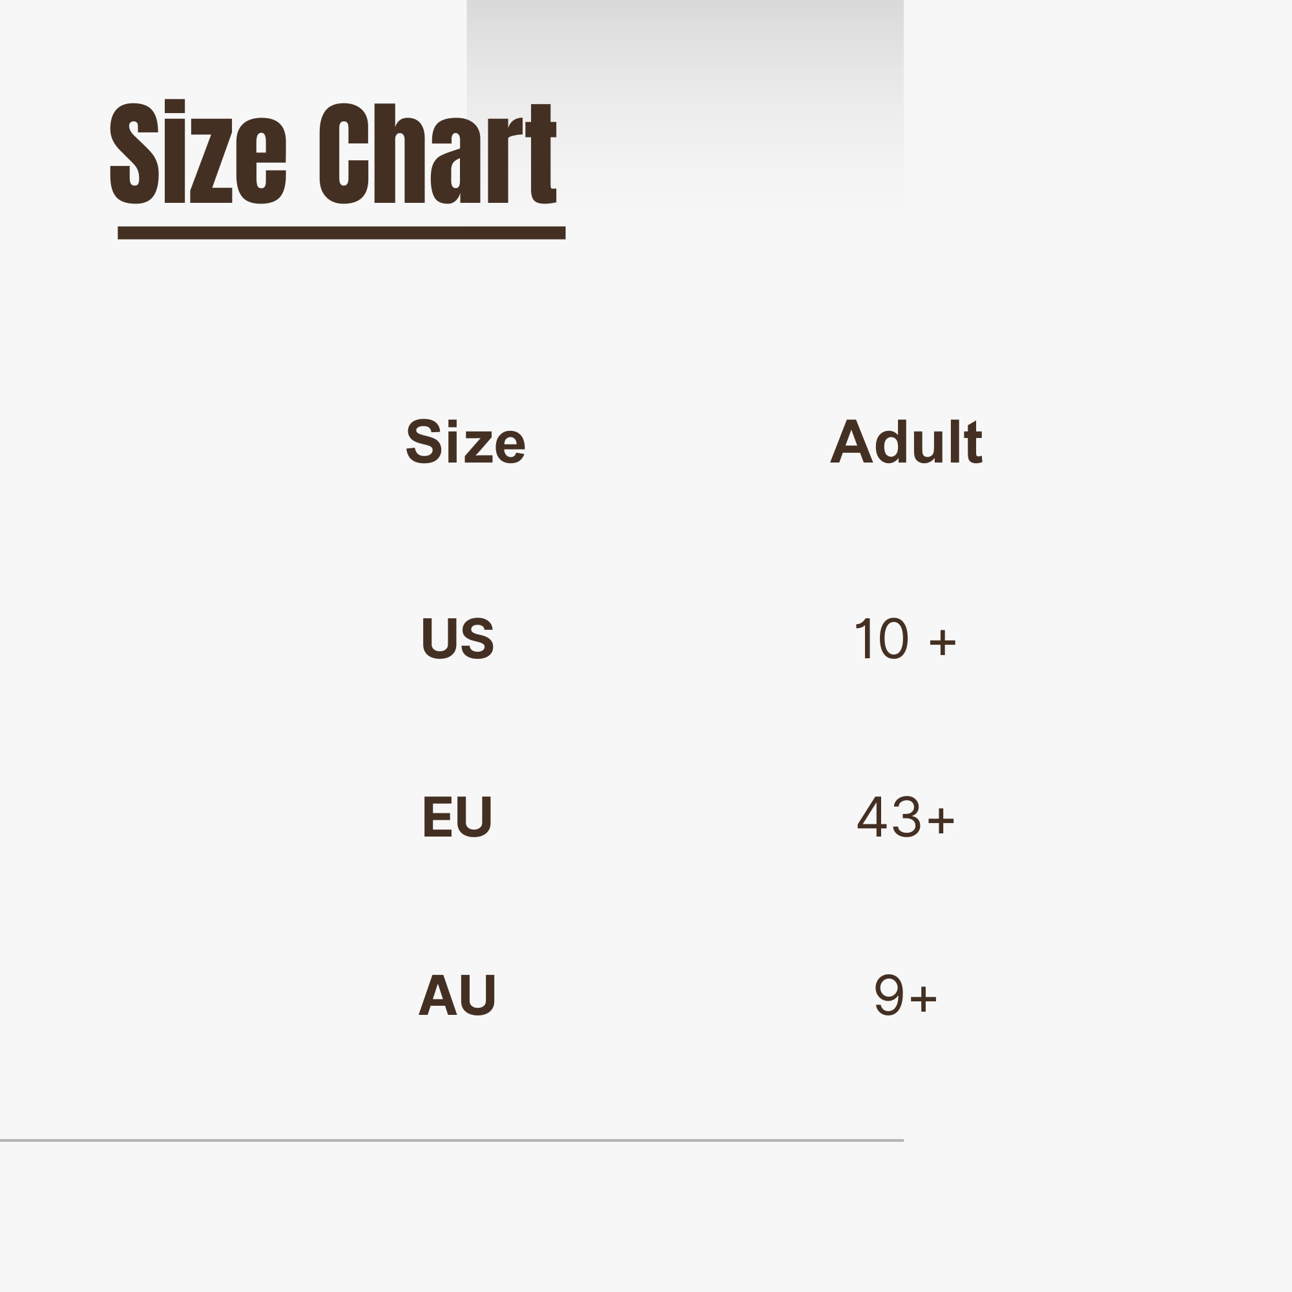Screen dimensions: 1292x1292
Task: Click the letter U in the EU label
Action: (474, 817)
